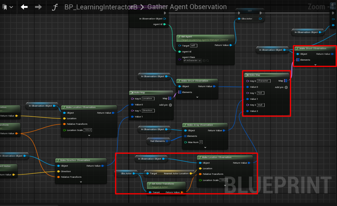Open the dropdown chevron beside the bookmarks icon

12,7
